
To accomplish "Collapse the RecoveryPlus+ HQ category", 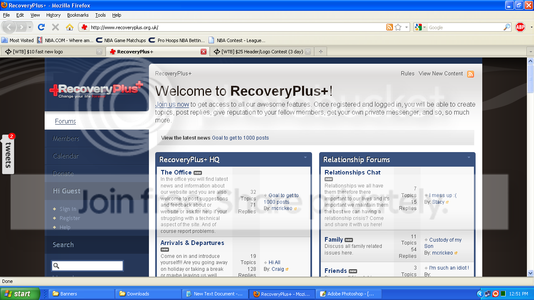I will (305, 157).
